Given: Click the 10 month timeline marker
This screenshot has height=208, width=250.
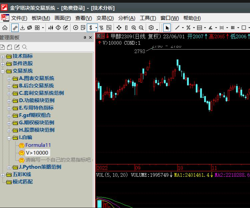Looking at the screenshot, I should pyautogui.click(x=180, y=168).
